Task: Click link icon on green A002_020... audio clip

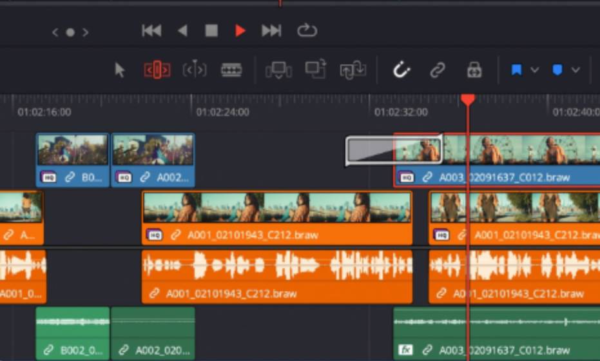Action: pyautogui.click(x=123, y=350)
